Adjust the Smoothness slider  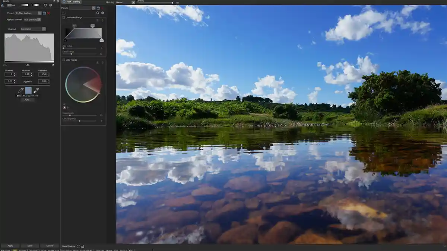[x=80, y=115]
